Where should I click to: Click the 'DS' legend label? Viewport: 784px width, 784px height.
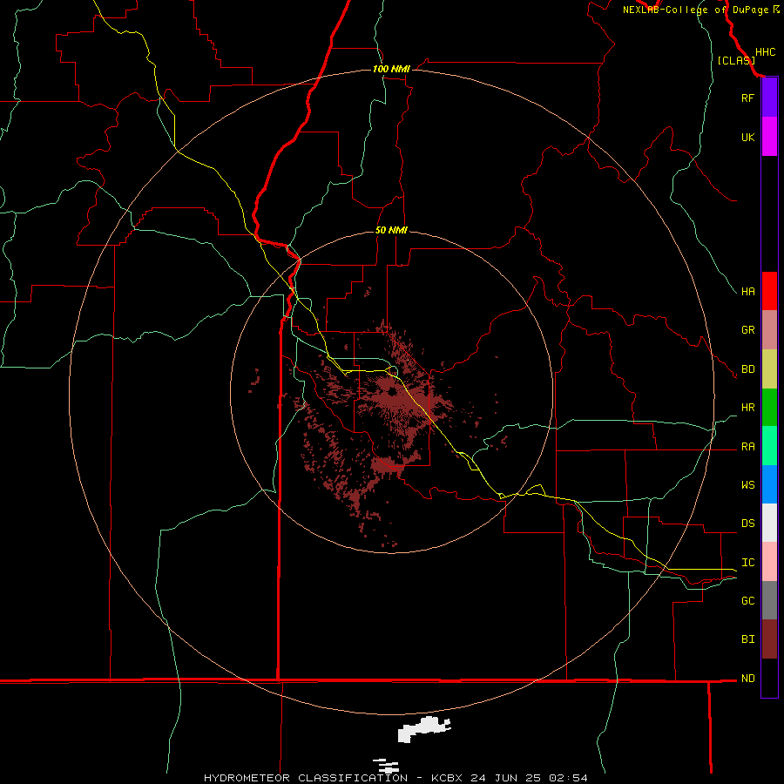coord(747,524)
